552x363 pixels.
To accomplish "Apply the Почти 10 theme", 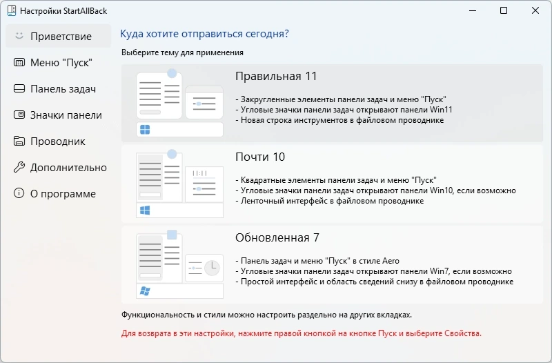I will pyautogui.click(x=332, y=184).
